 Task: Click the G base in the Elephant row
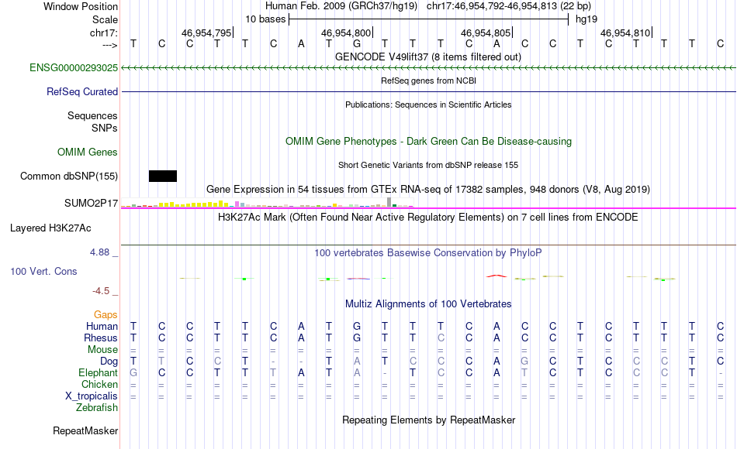(x=133, y=372)
